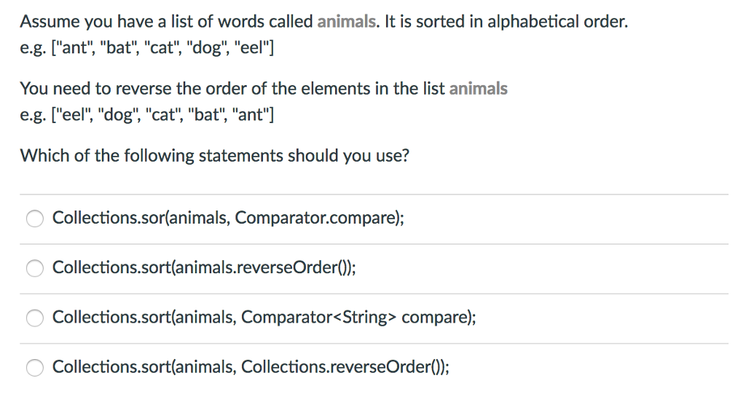Screen dimensions: 746x405
Task: Click the 'Collections.sort(animals.reverseOrder());' answer text
Action: [204, 267]
